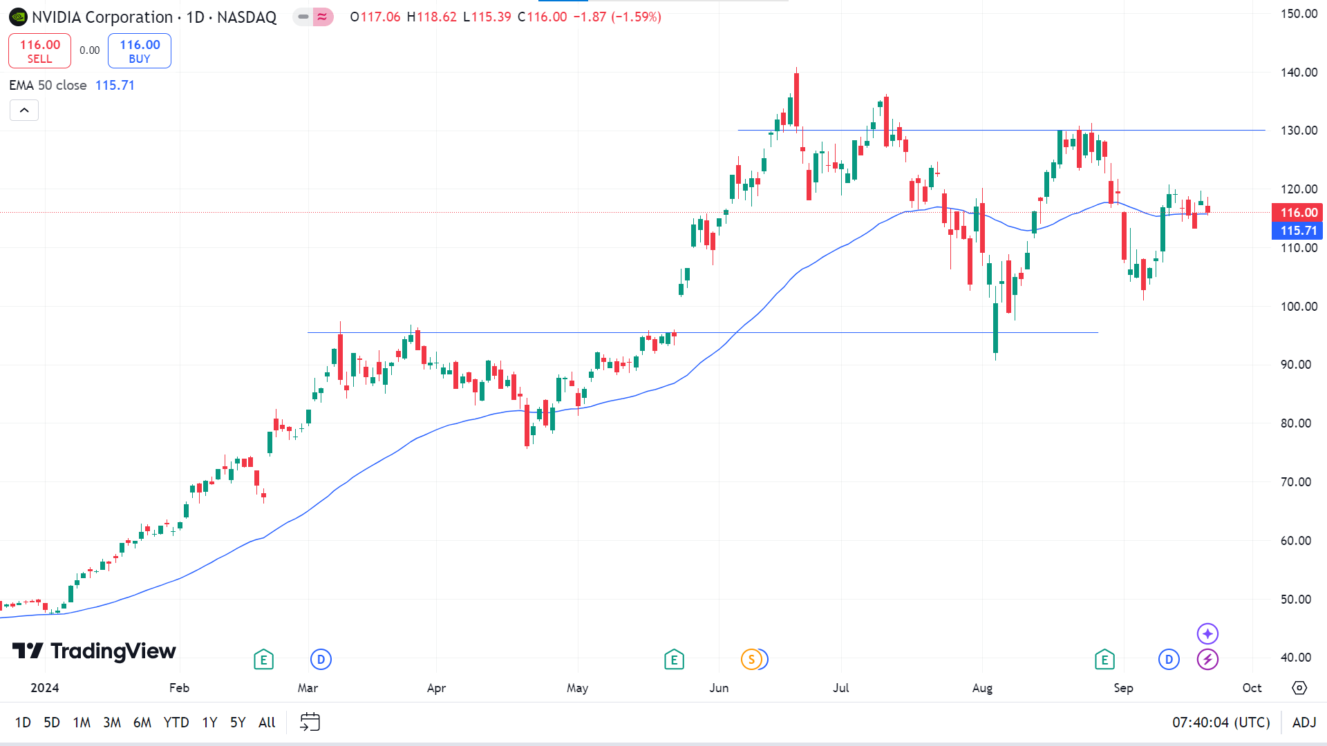Viewport: 1327px width, 746px height.
Task: Open the February earnings E marker
Action: pos(263,660)
